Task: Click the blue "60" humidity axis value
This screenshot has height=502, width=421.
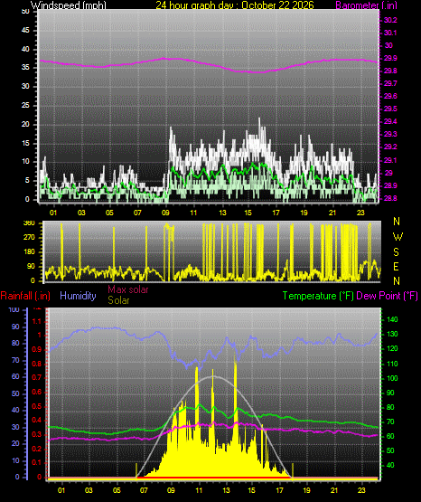Action: [x=15, y=376]
